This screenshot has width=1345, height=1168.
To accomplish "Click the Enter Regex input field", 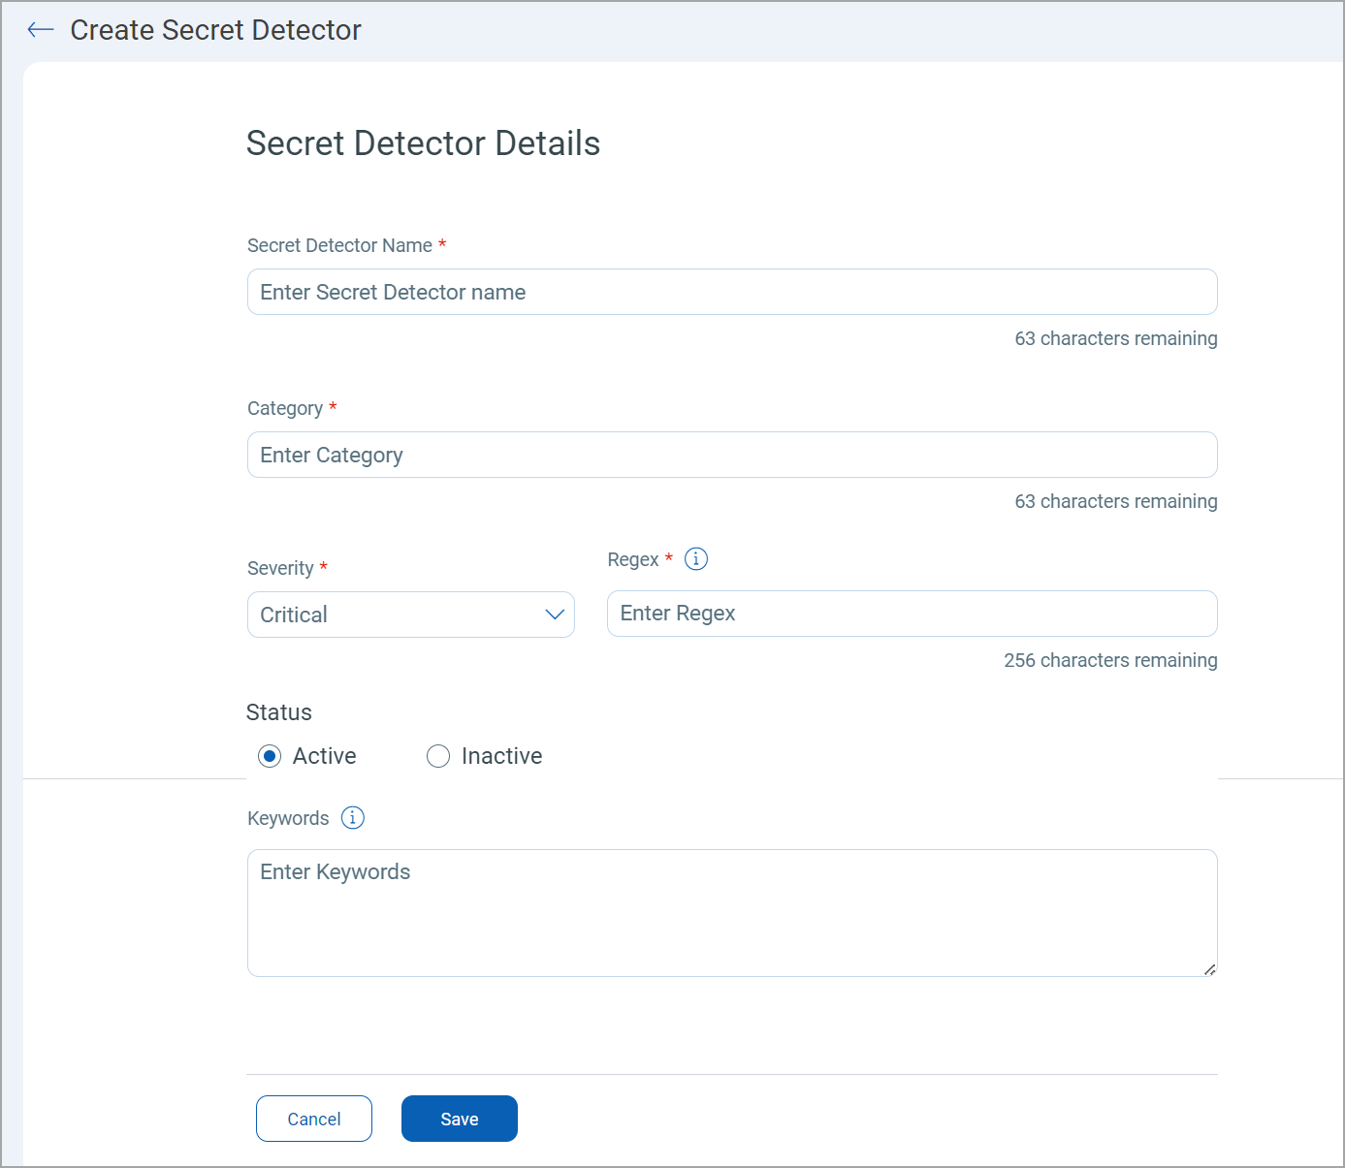I will (x=913, y=614).
